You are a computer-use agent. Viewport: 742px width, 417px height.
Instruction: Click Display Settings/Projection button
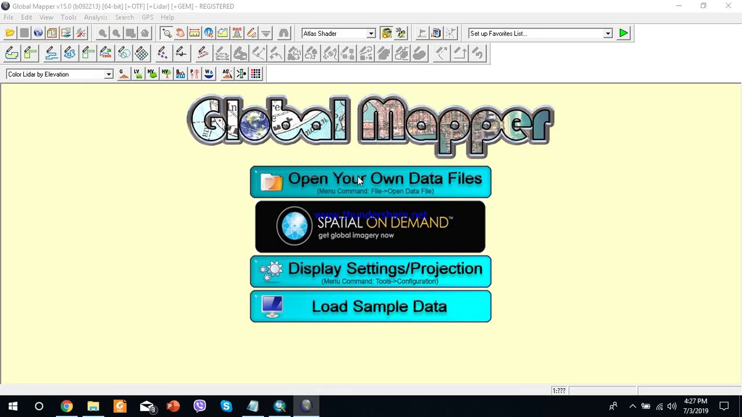[x=370, y=272]
